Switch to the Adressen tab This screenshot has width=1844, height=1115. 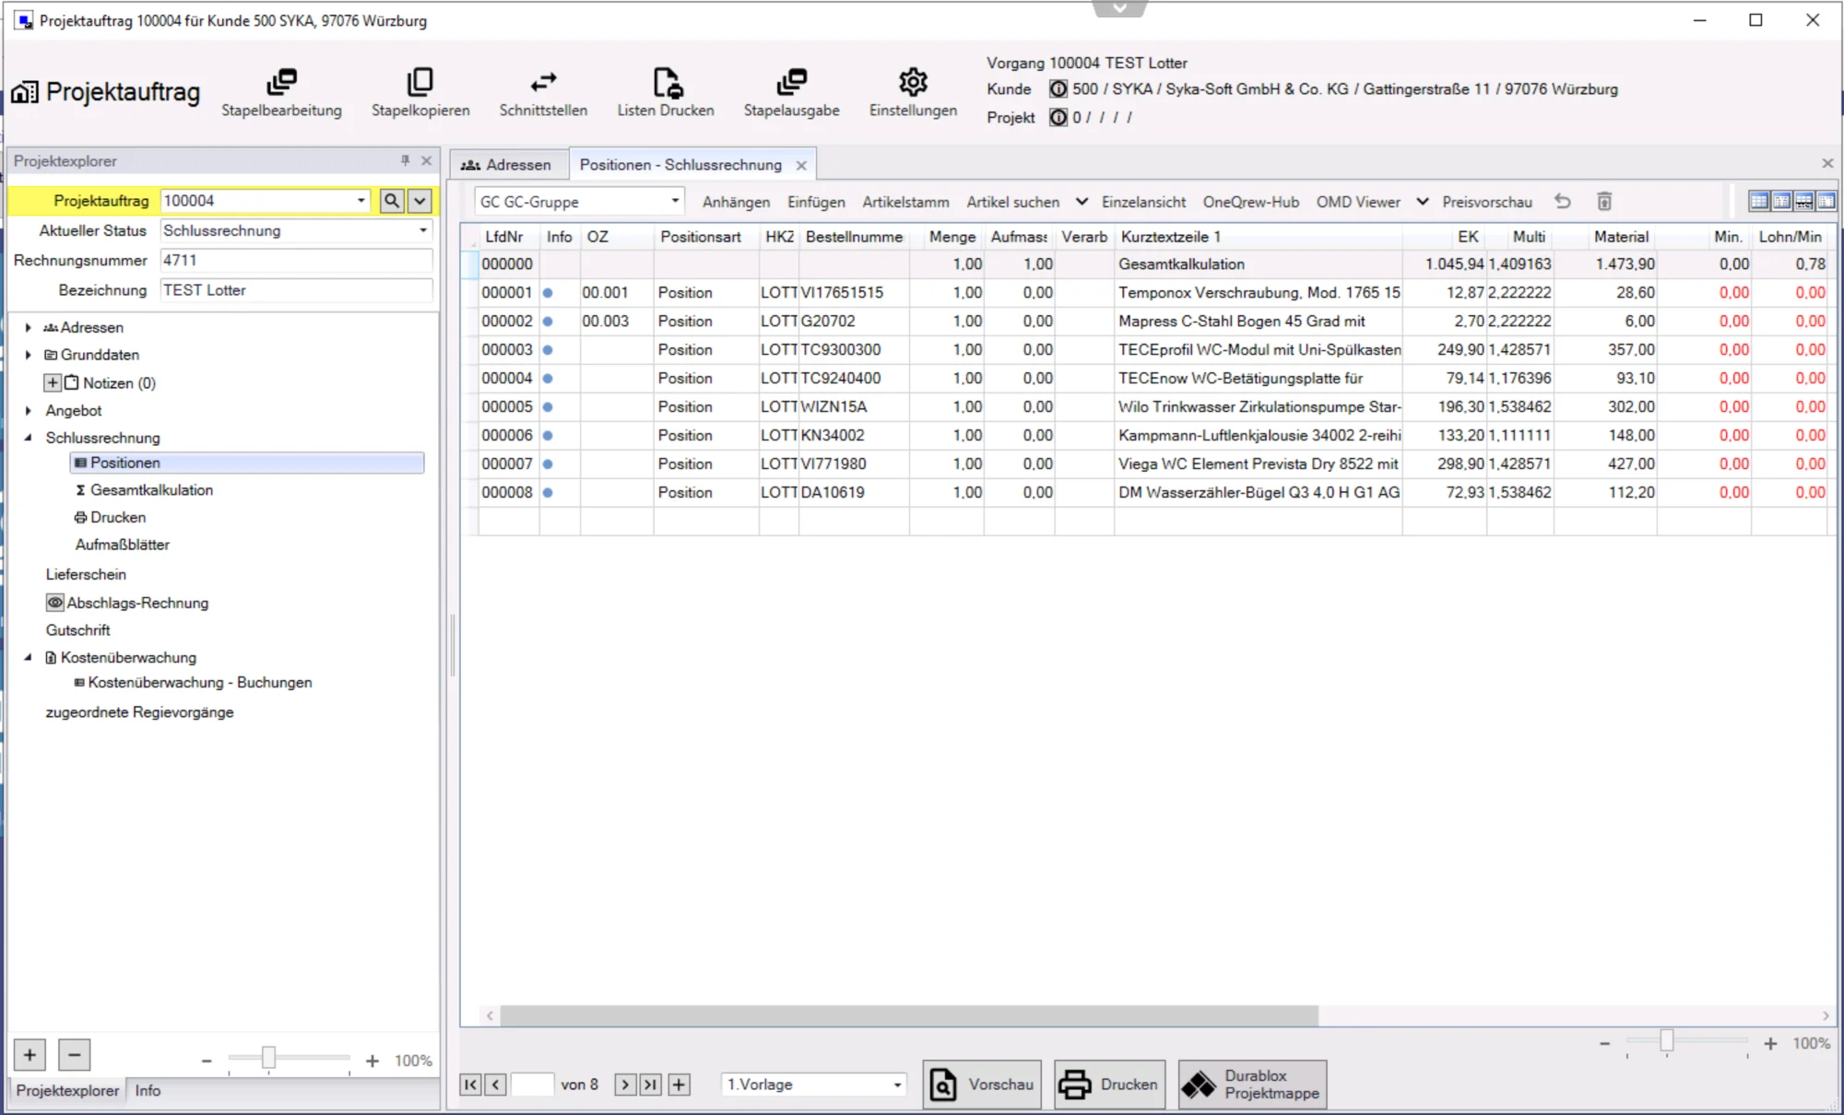click(x=507, y=165)
